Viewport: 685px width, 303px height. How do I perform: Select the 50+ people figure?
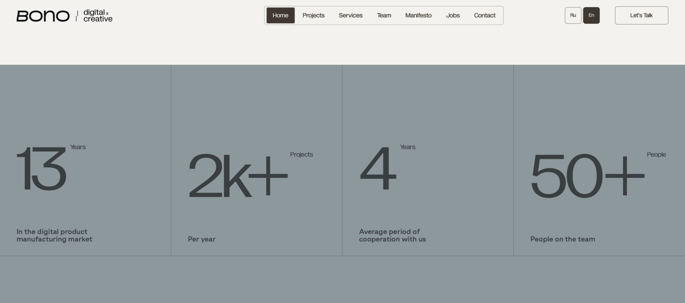point(587,176)
